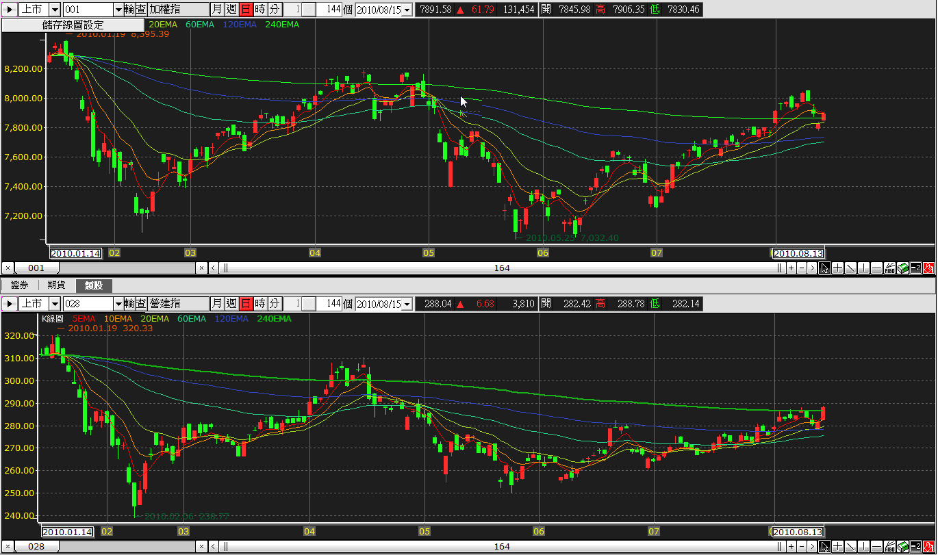Click bar count field 144 in top toolbar

[329, 10]
